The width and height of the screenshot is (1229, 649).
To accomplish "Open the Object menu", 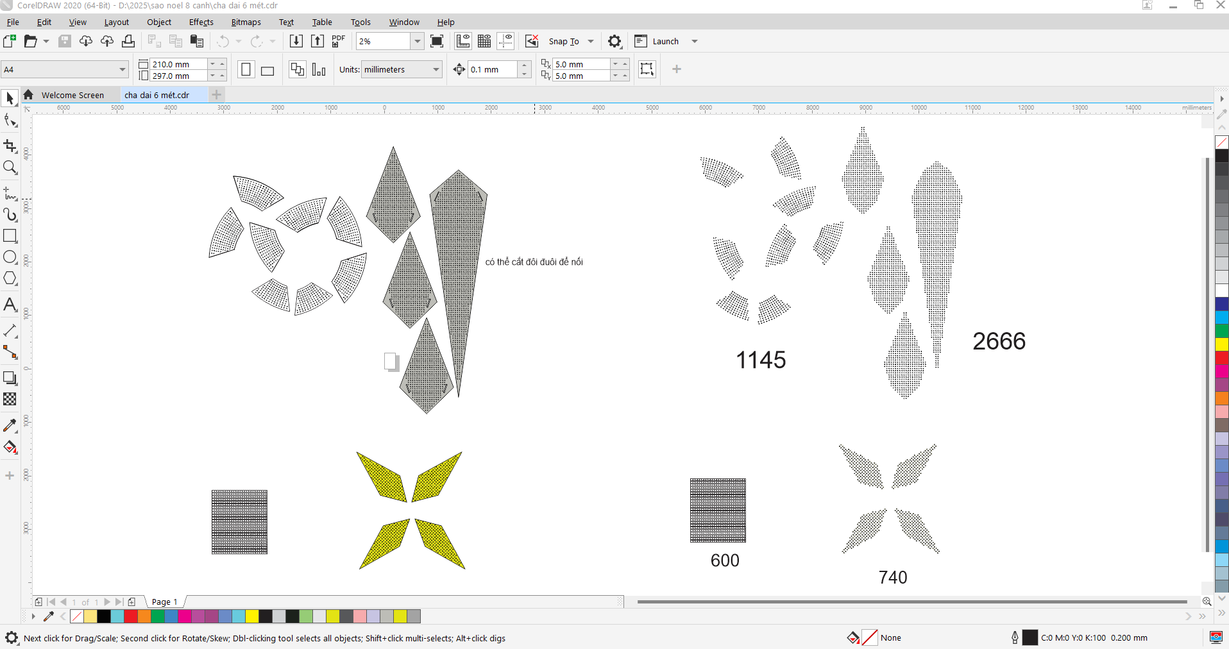I will (159, 22).
